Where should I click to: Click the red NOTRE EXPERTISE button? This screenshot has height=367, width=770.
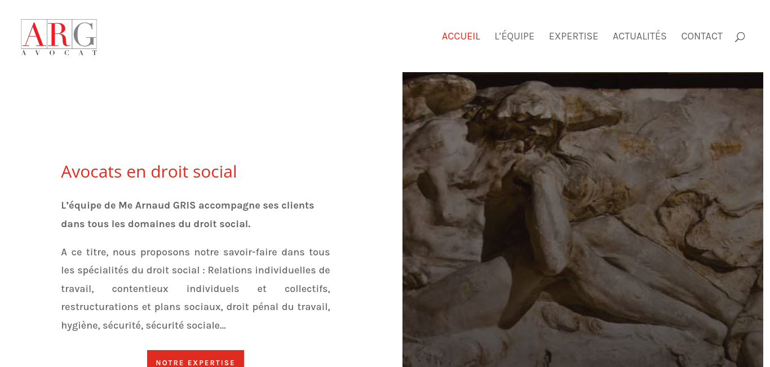[x=196, y=359]
